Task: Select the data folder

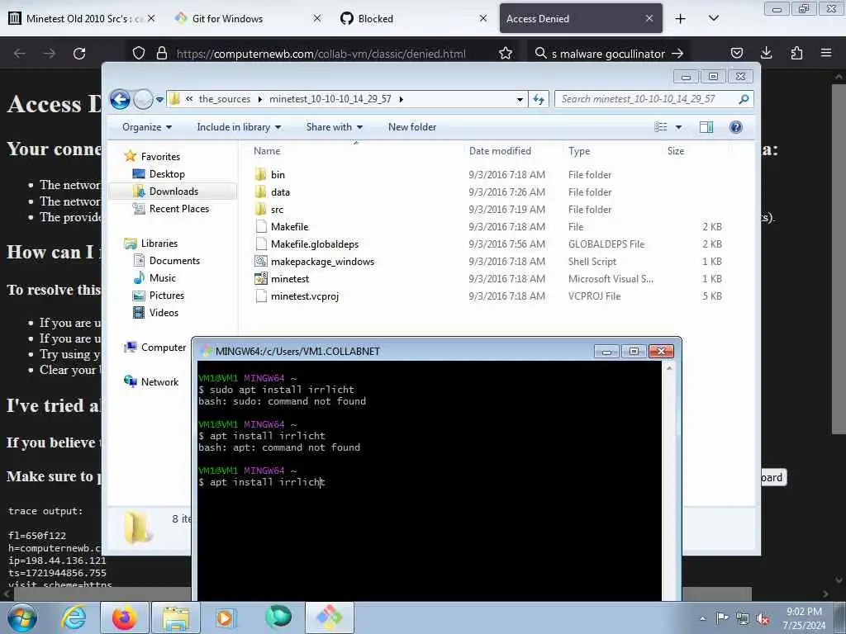Action: tap(280, 192)
